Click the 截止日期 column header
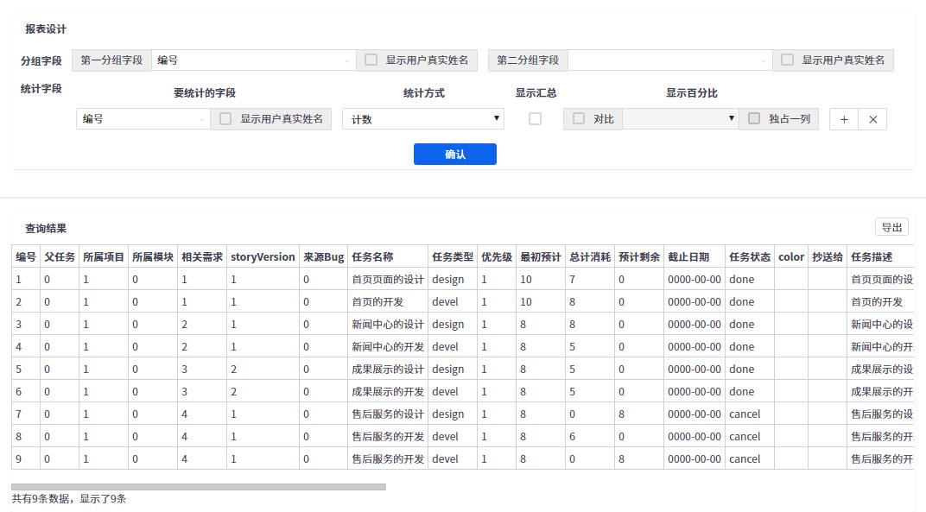This screenshot has height=512, width=926. pos(688,257)
